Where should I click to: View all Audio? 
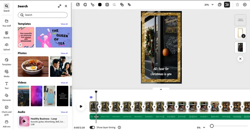[x=64, y=112]
